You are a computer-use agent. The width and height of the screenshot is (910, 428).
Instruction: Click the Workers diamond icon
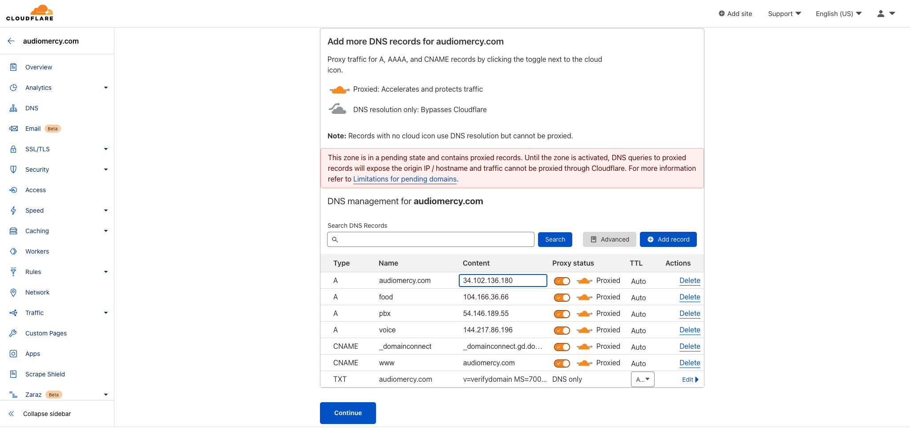13,251
